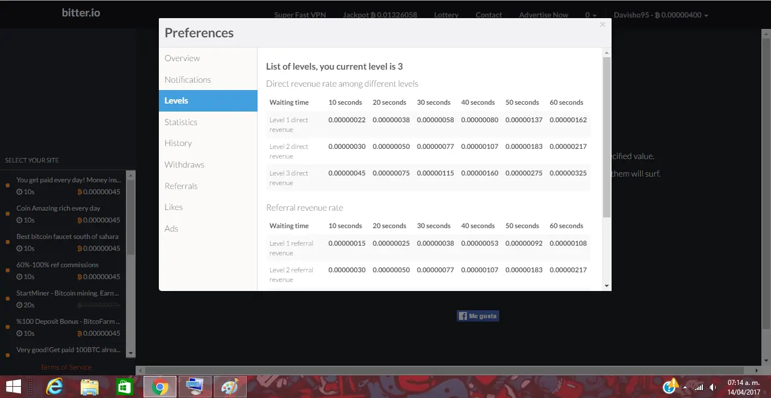Open File Explorer from taskbar

point(90,387)
